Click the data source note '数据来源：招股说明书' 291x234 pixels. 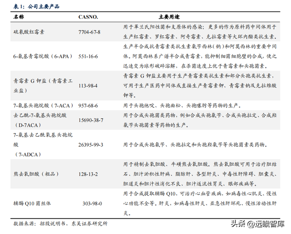pyautogui.click(x=40, y=224)
